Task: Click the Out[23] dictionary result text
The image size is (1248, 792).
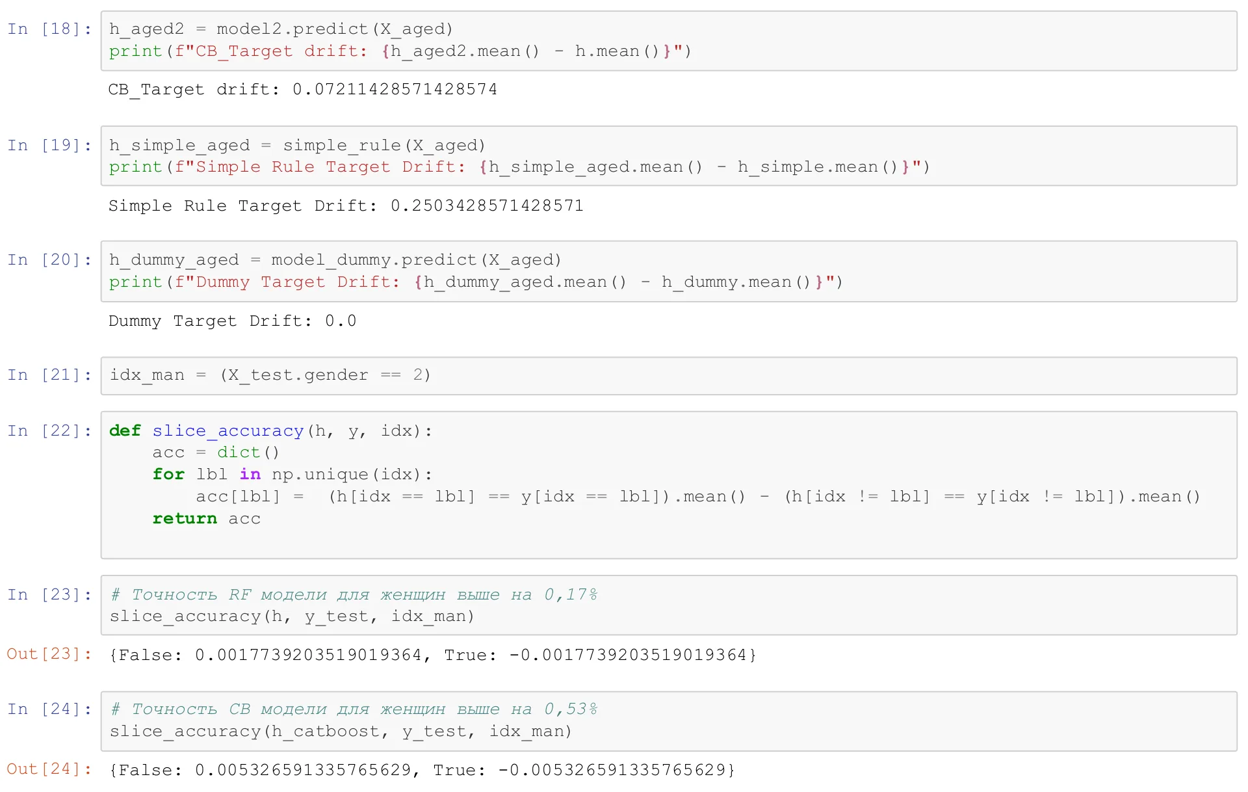Action: 433,655
